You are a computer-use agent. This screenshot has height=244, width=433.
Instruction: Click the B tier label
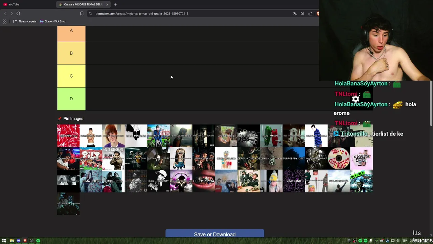(x=71, y=53)
